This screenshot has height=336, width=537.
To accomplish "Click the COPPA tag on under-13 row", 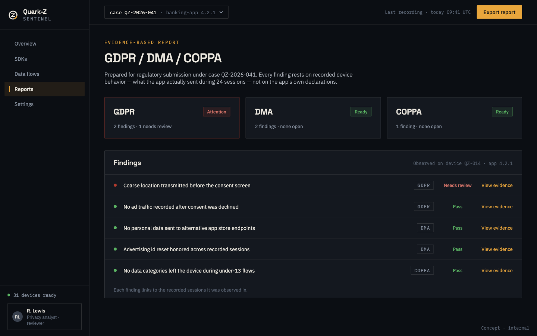I will (x=422, y=270).
